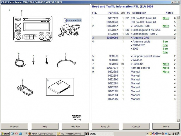Open the Parts List
The height and width of the screenshot is (136, 181).
tap(105, 126)
